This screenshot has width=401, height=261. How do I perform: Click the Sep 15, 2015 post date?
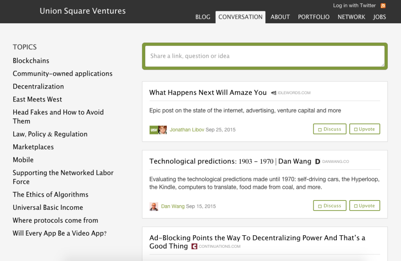pos(201,206)
